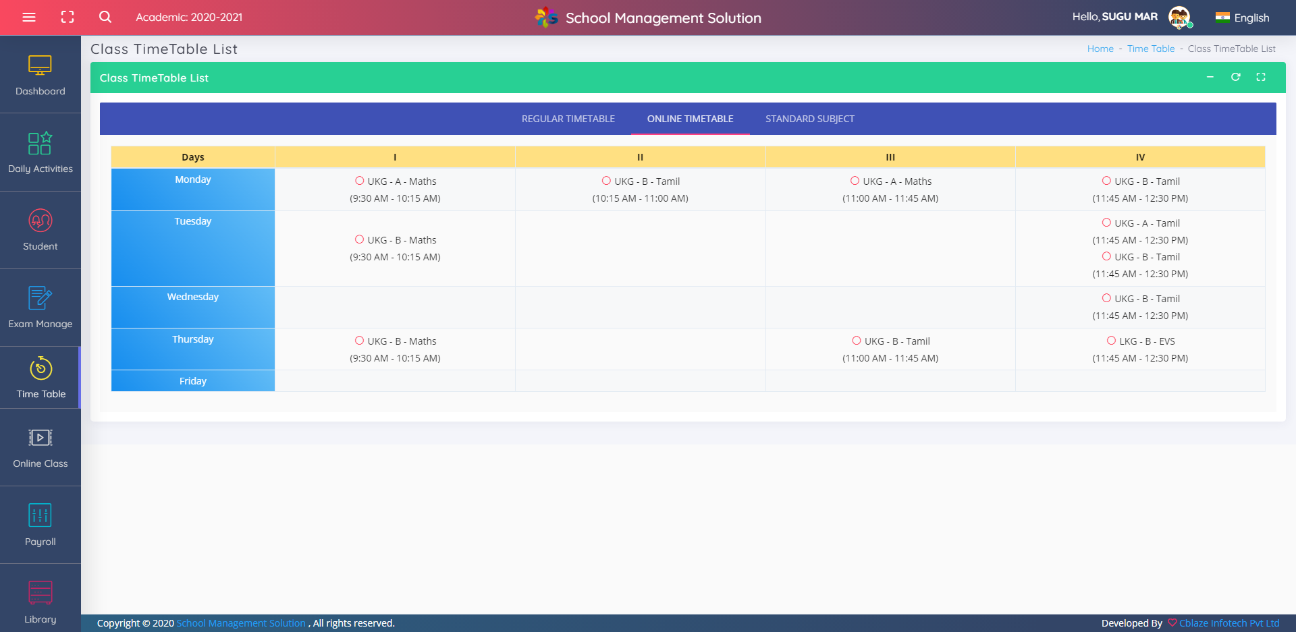Open Exam Manage in the sidebar
Image resolution: width=1296 pixels, height=632 pixels.
point(40,308)
